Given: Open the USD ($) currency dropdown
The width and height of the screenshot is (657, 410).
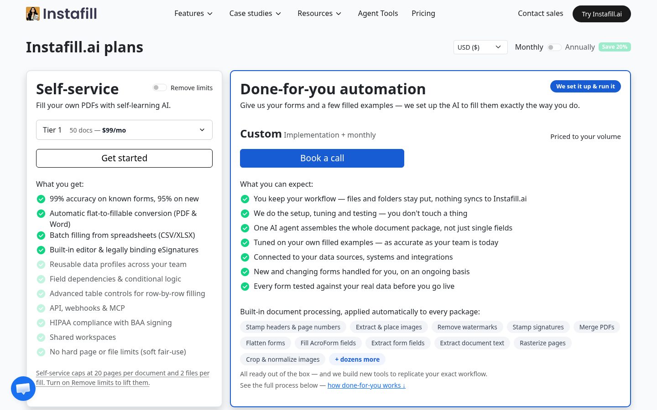Looking at the screenshot, I should click(x=480, y=47).
